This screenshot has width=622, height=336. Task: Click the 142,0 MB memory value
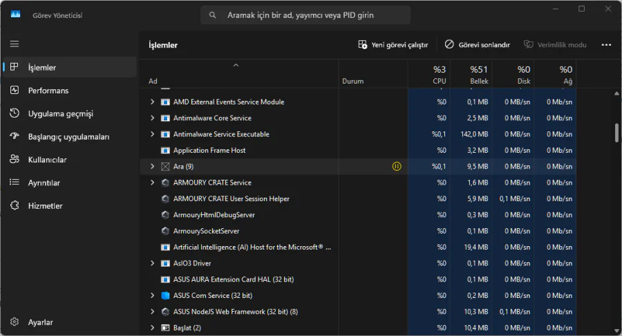tap(474, 134)
